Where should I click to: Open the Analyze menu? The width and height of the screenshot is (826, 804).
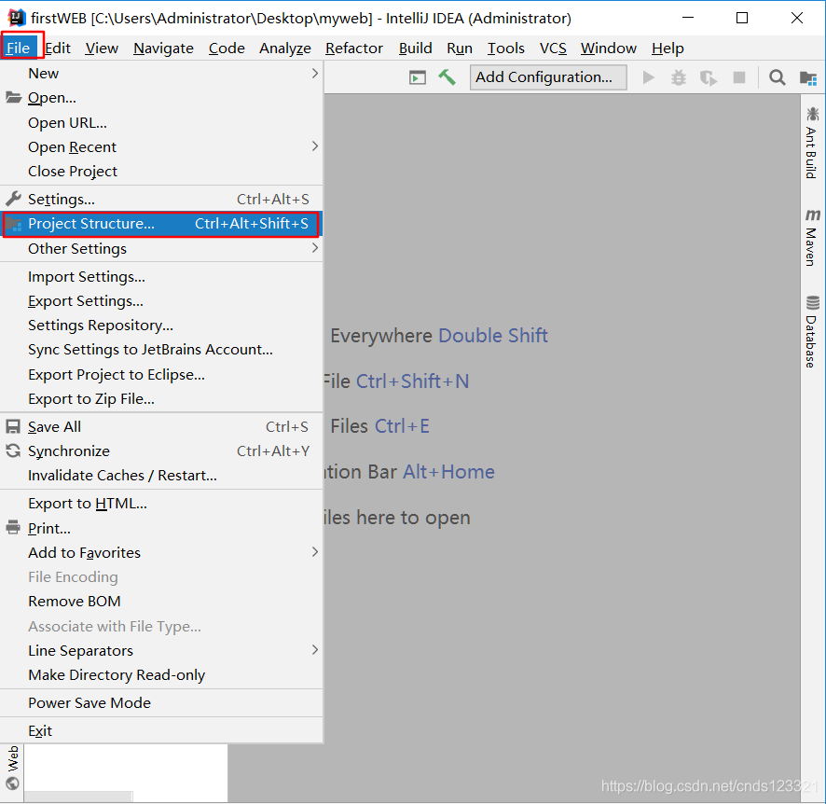(x=285, y=48)
